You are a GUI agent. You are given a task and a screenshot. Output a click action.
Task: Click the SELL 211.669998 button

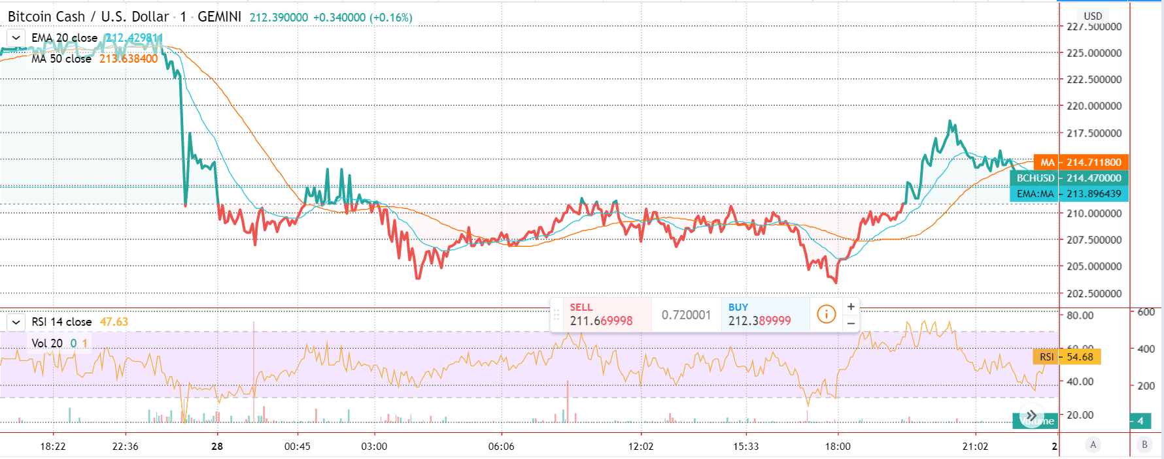click(607, 315)
